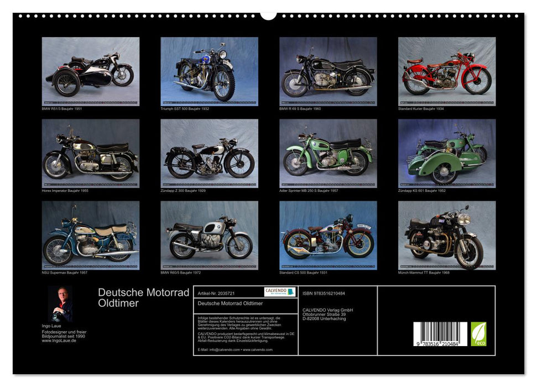The image size is (537, 387).
Task: Open the BMW R60/5 Baujahr 1972 photo
Action: (x=207, y=238)
